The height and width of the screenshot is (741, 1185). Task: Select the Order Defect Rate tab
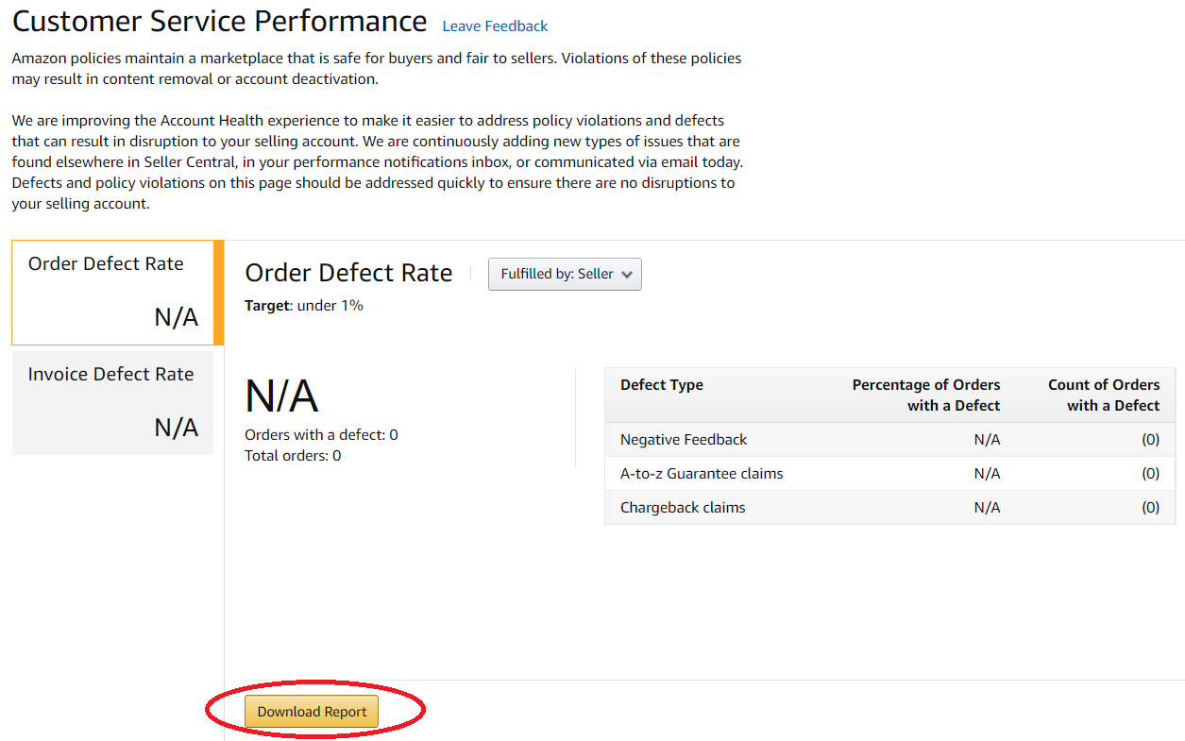click(x=118, y=293)
